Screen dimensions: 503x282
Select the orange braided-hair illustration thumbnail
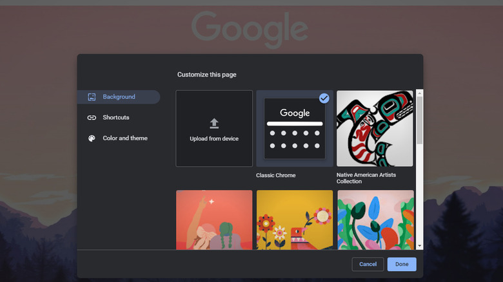pyautogui.click(x=214, y=220)
